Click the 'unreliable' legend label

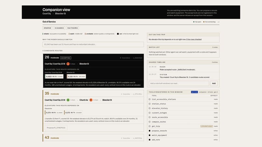90,34
